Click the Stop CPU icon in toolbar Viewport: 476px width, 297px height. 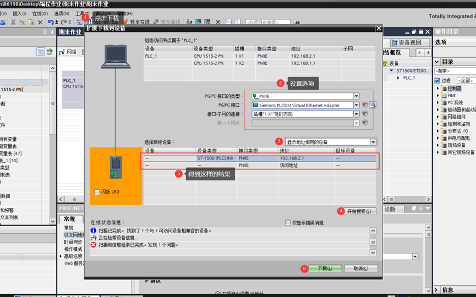pyautogui.click(x=207, y=22)
